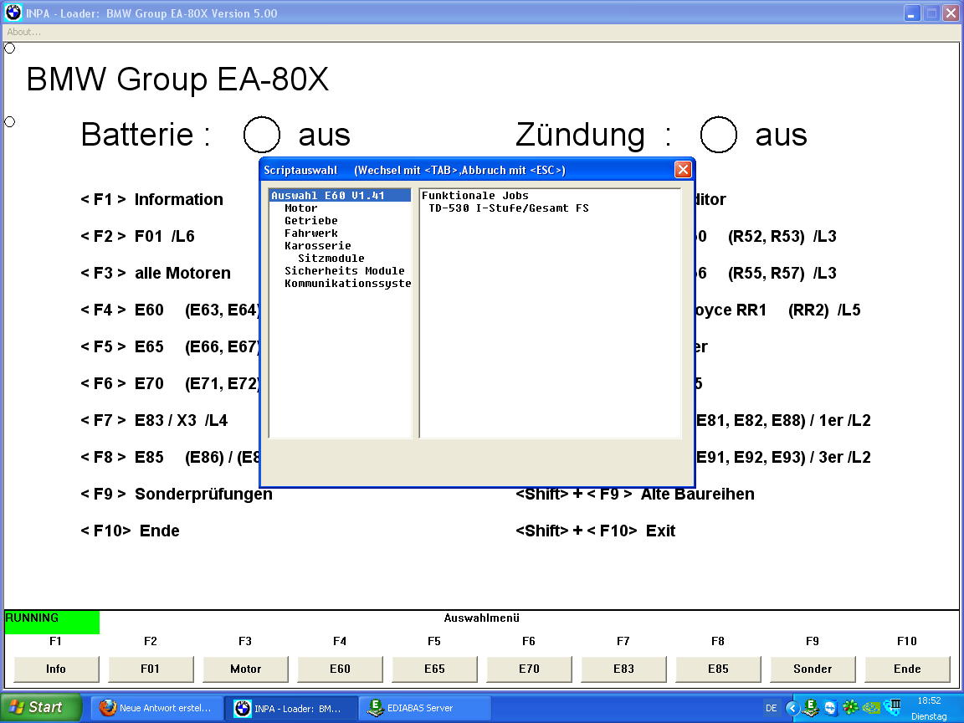Click the DE language indicator
Viewport: 964px width, 723px height.
[x=772, y=708]
